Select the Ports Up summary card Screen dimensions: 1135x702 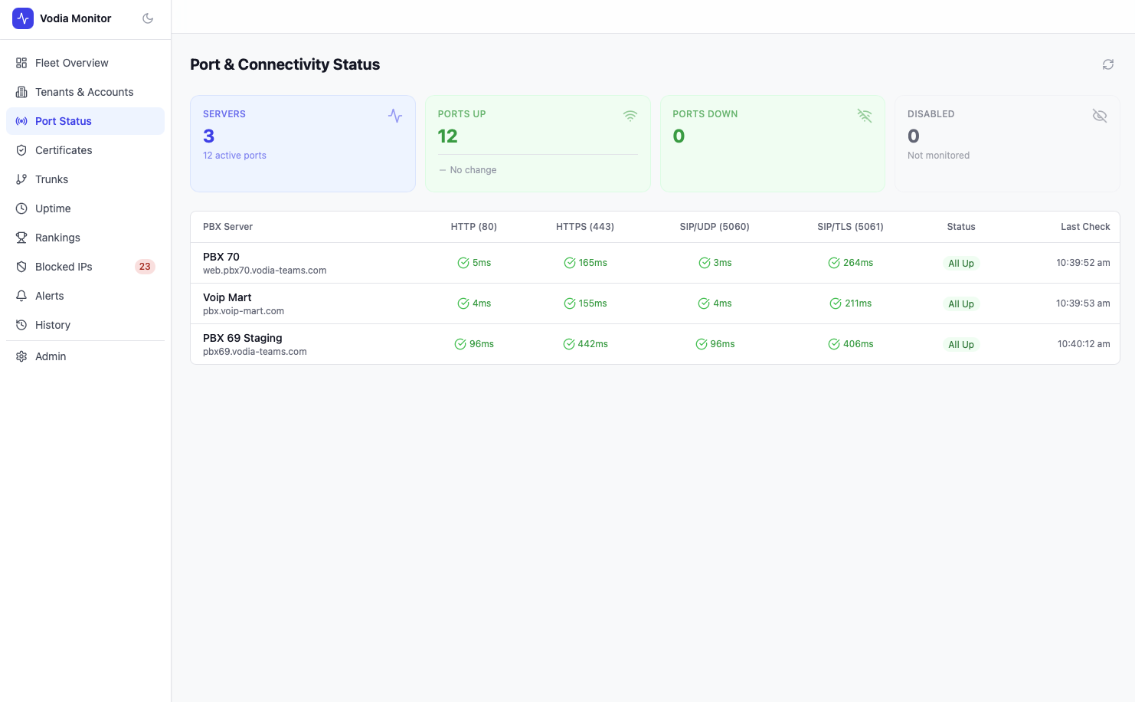[x=538, y=143]
